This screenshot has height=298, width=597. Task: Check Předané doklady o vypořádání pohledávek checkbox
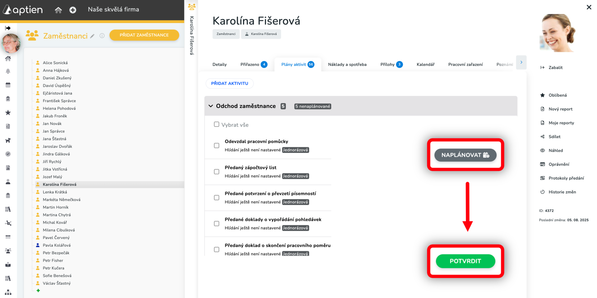[x=216, y=223]
